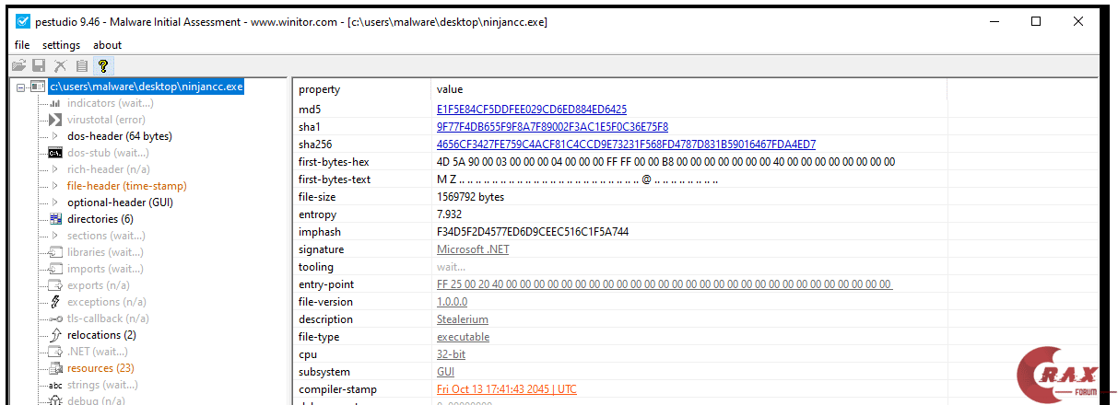Expand the sections tree arrow
This screenshot has width=1118, height=405.
[55, 236]
